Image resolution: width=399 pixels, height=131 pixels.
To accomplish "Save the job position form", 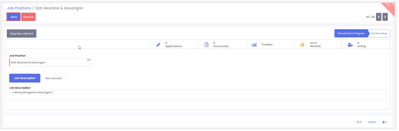I will [x=13, y=17].
